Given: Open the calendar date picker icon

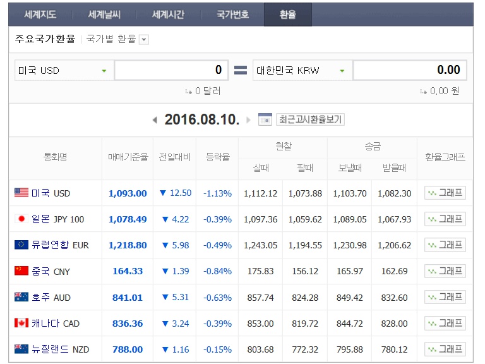Looking at the screenshot, I should (265, 119).
